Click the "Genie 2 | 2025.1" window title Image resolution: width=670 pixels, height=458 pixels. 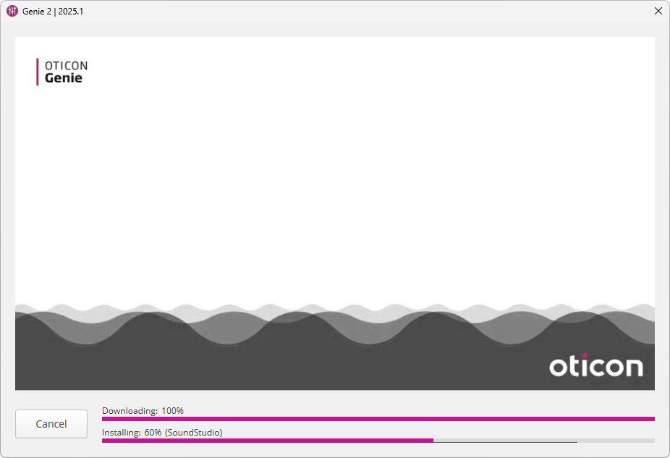tap(53, 11)
